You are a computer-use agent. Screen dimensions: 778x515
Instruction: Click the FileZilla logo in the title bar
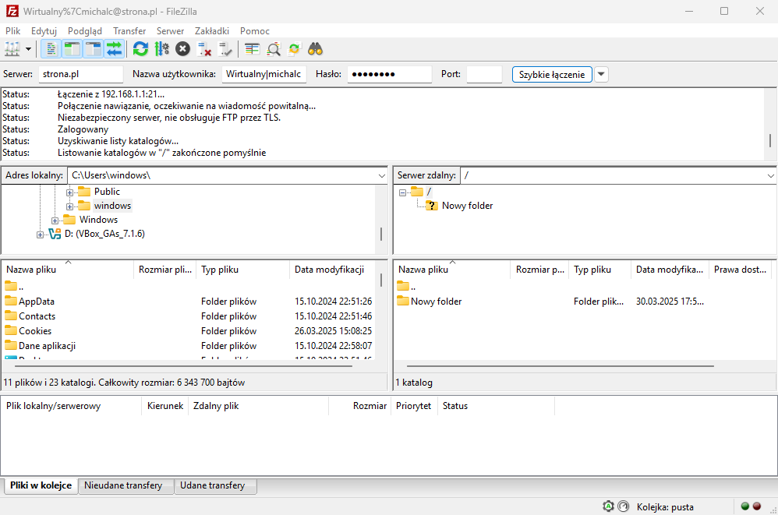[x=12, y=11]
